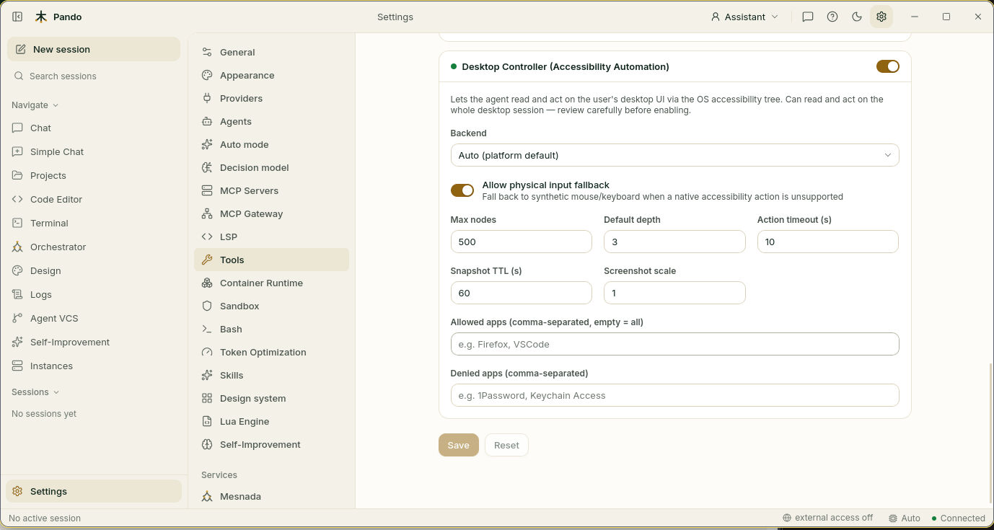Click the Pando tree logo icon
Viewport: 994px width, 530px height.
click(41, 17)
